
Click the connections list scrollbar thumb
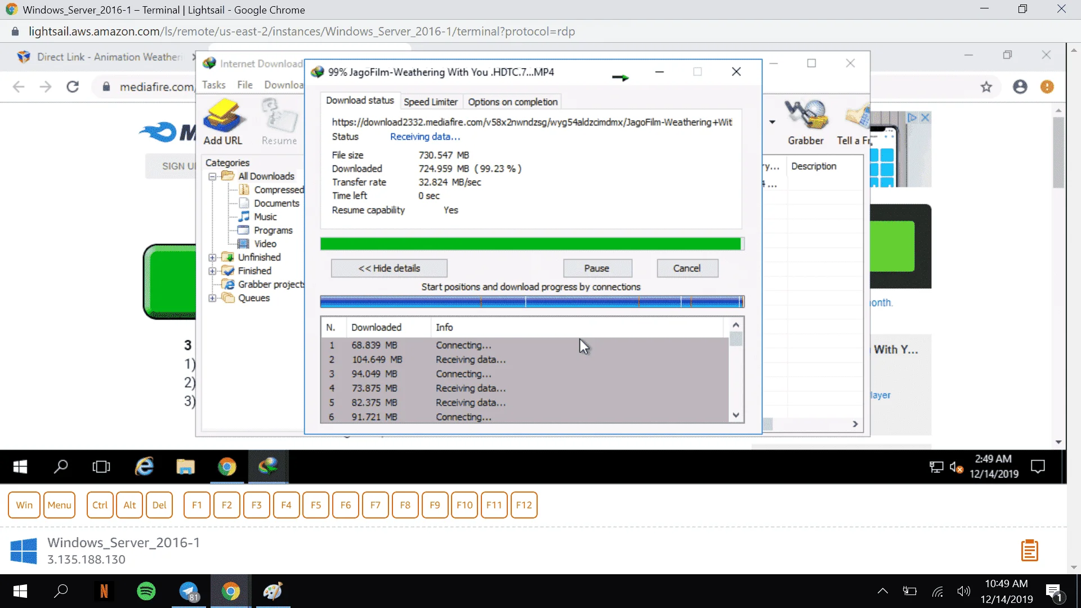pos(736,339)
